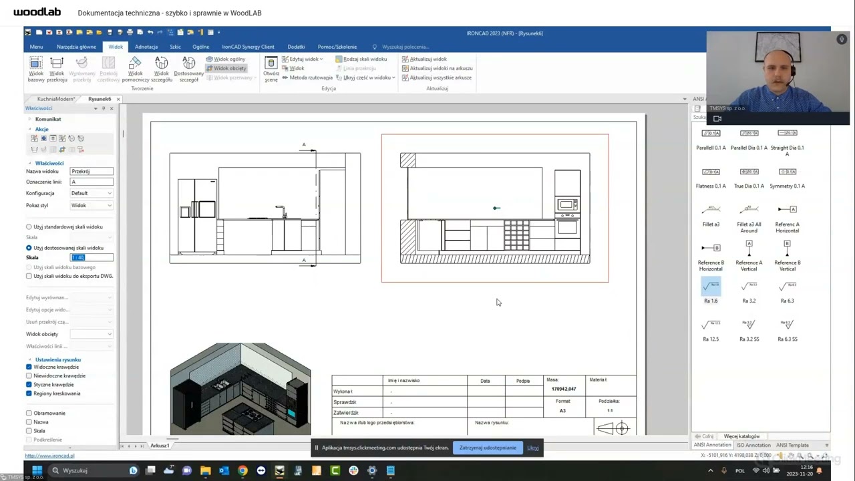Click the Więcej katalogów button

click(x=741, y=436)
